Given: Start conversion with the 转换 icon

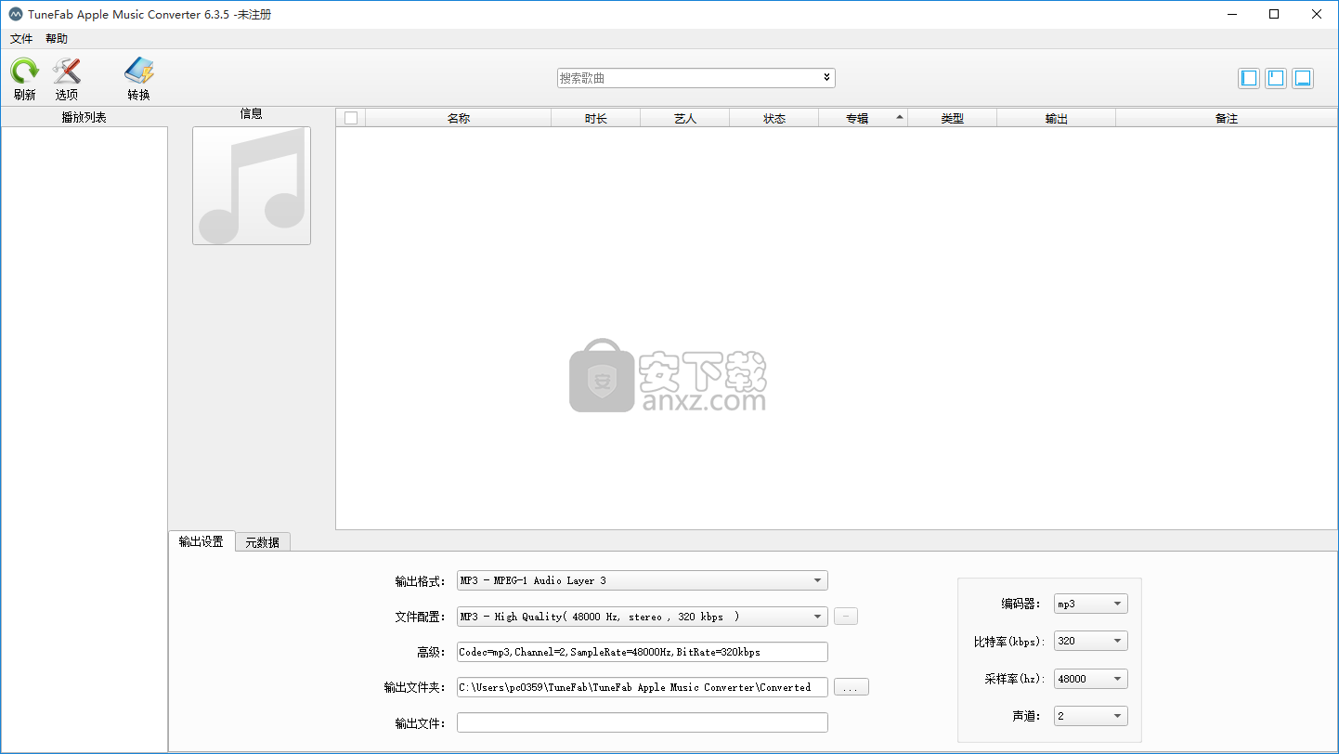Looking at the screenshot, I should coord(139,71).
